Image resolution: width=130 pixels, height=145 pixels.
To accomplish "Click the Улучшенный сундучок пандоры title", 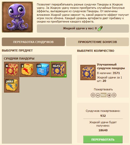I will point(111,66).
